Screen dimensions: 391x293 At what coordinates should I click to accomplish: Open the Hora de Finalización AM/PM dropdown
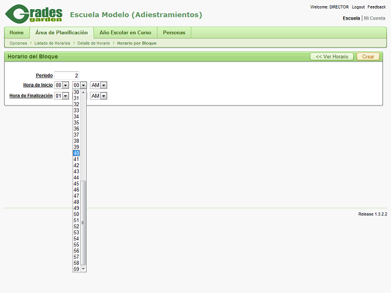point(98,96)
